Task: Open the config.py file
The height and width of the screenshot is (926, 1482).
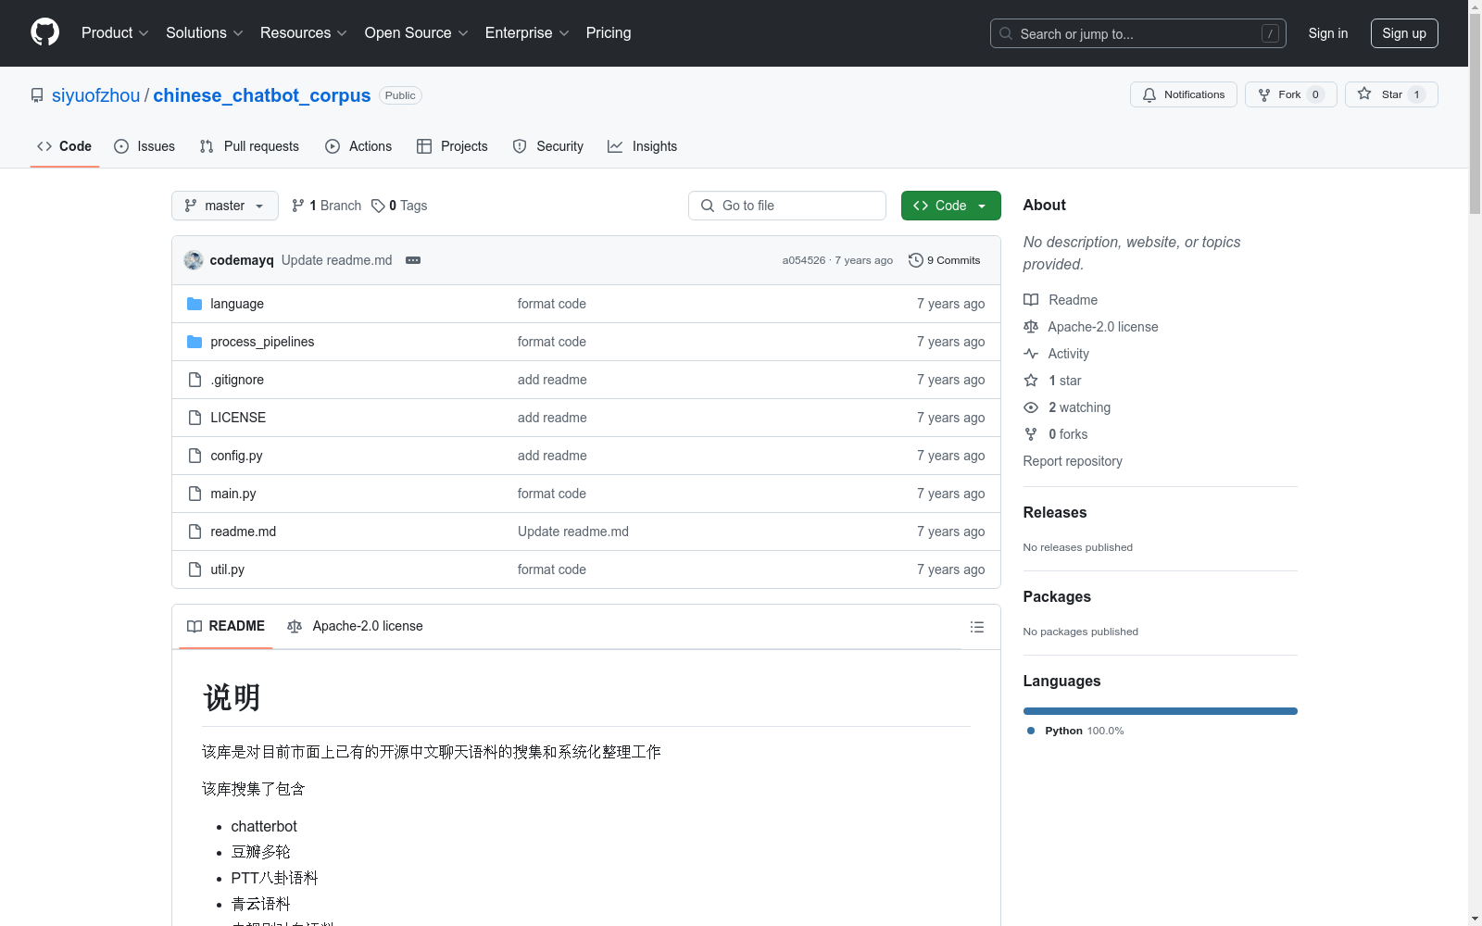Action: coord(236,456)
